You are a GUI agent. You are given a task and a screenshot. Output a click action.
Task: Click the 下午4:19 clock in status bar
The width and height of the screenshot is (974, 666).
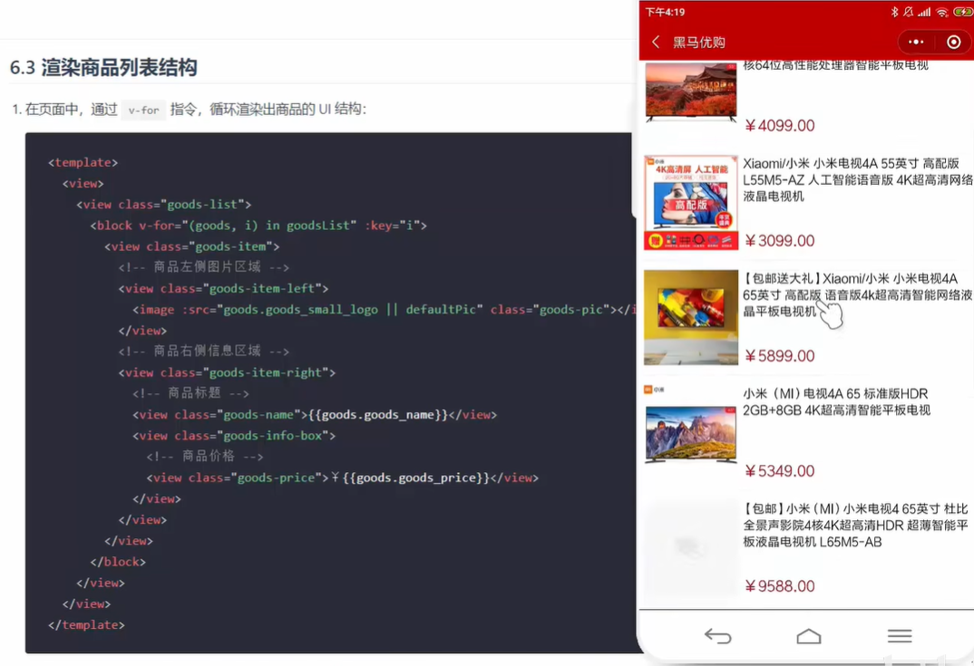[x=666, y=12]
